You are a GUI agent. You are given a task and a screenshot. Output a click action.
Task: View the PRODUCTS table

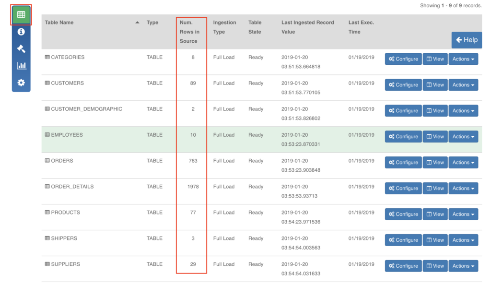point(435,214)
